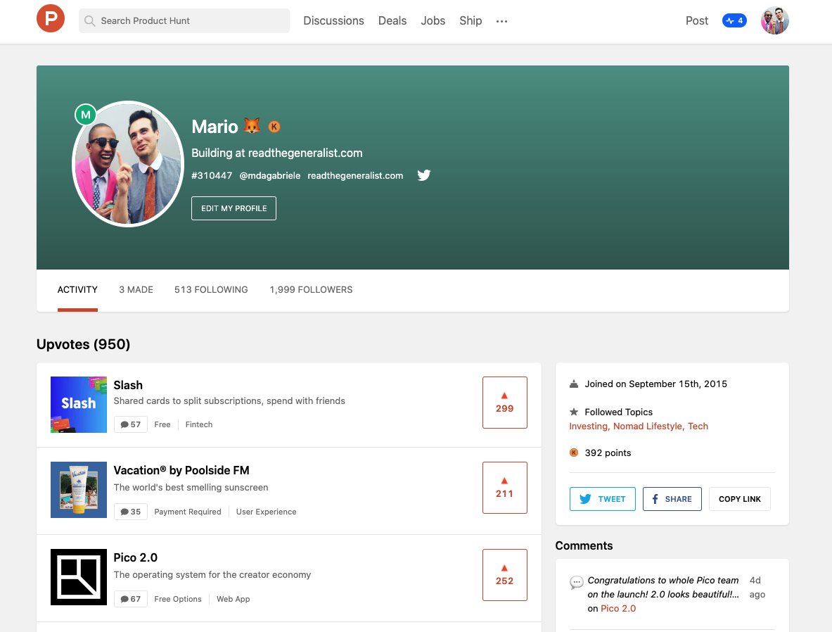832x632 pixels.
Task: Open Slash comments count bubble
Action: [x=131, y=424]
